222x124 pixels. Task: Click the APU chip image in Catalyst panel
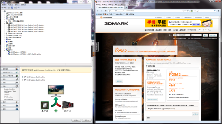[45, 105]
